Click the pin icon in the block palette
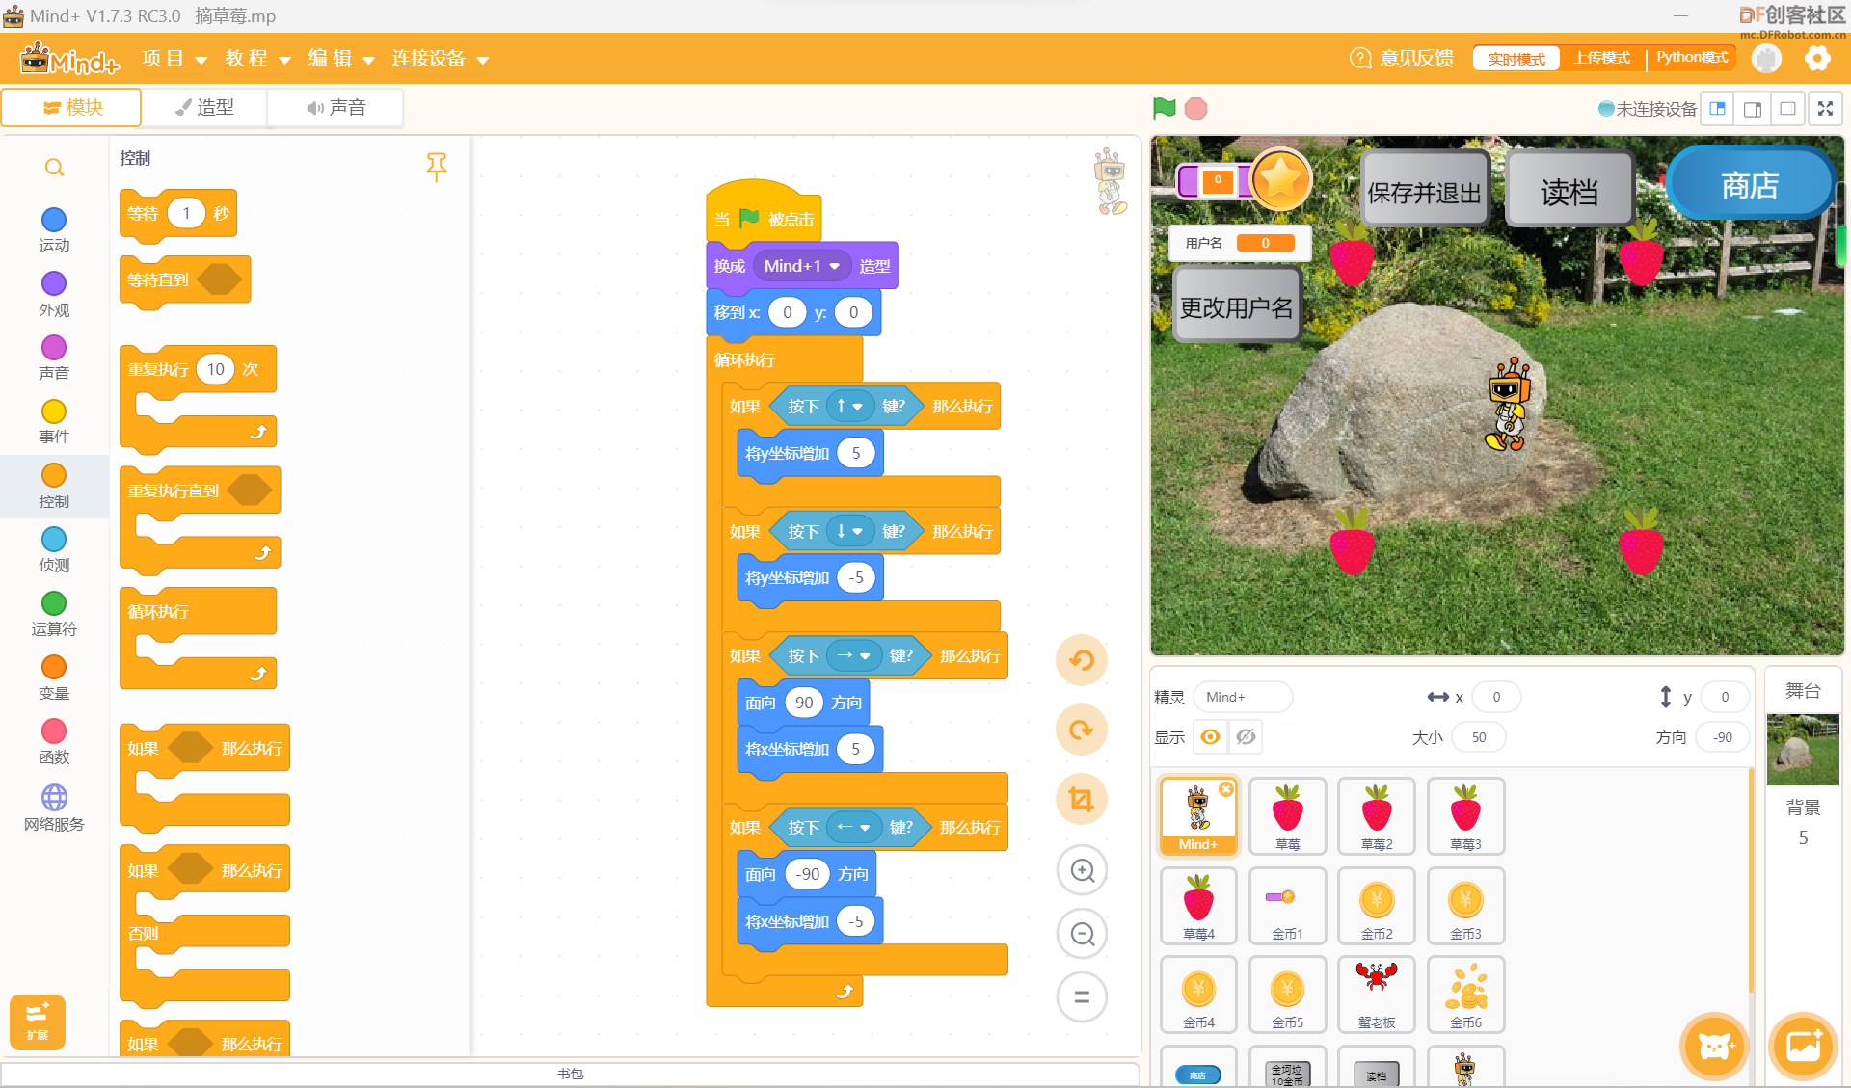The image size is (1851, 1088). (437, 167)
